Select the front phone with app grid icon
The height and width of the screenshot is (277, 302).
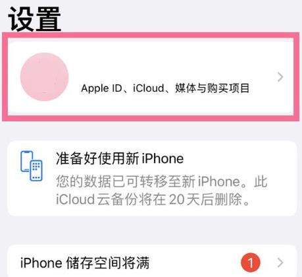[36, 170]
